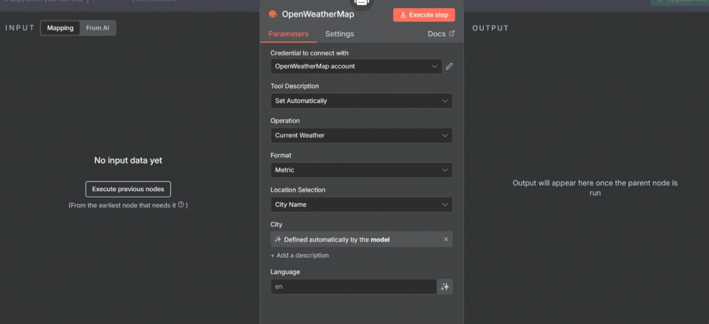Select the Parameters tab
The height and width of the screenshot is (324, 709).
coord(288,34)
